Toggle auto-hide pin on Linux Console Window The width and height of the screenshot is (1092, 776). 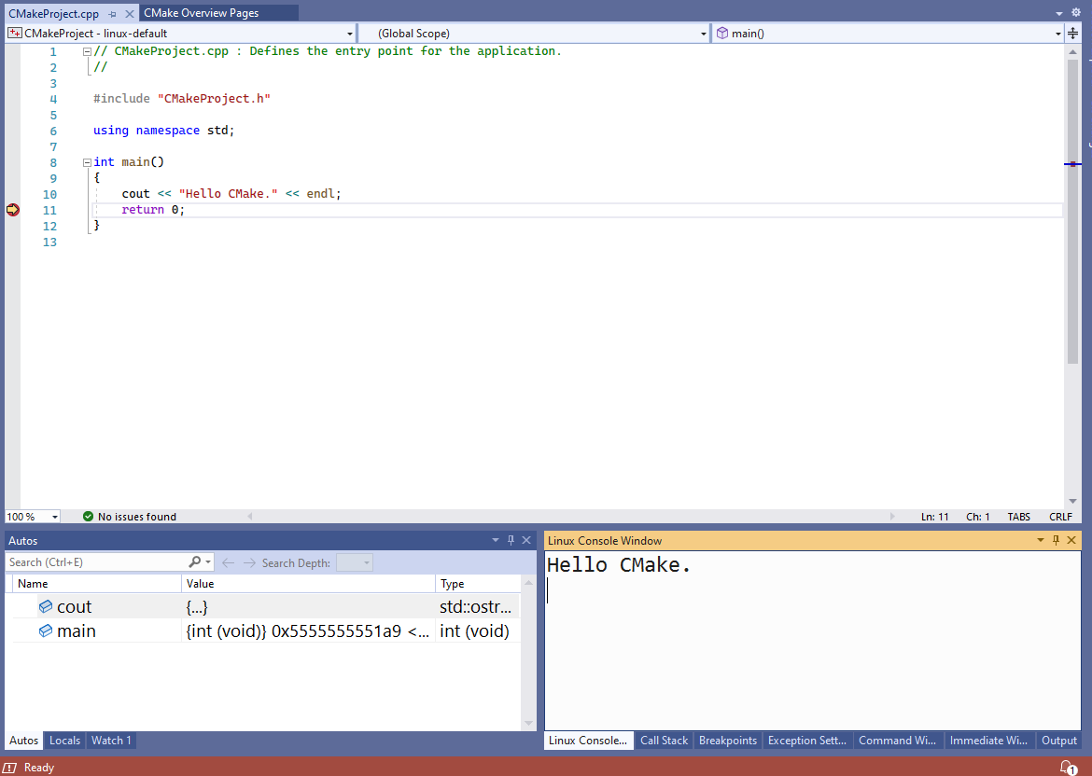click(1055, 539)
